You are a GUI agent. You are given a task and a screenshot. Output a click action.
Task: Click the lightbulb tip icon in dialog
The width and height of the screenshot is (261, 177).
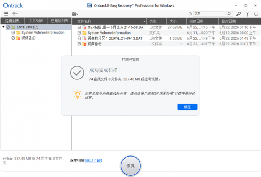(78, 94)
